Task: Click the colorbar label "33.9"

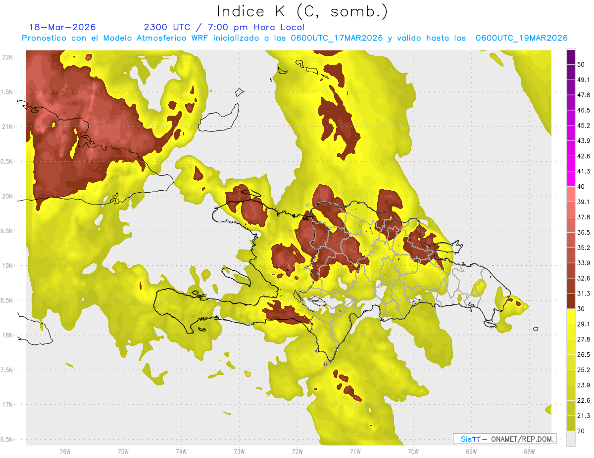Action: pos(584,263)
